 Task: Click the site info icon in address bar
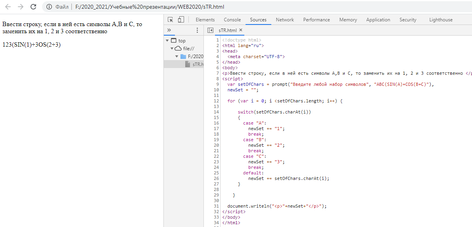49,7
